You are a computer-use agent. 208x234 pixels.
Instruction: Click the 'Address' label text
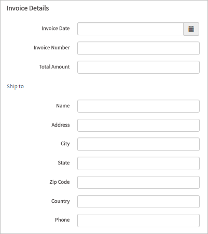click(61, 125)
